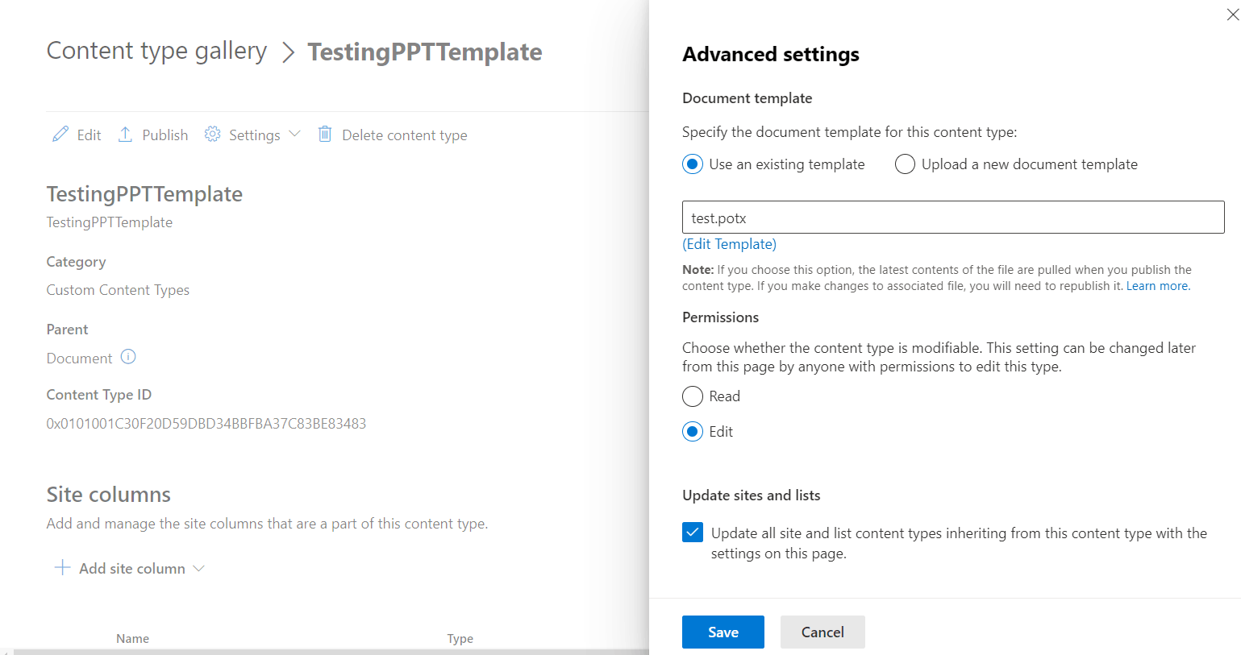
Task: Click the Type column header
Action: pyautogui.click(x=460, y=639)
